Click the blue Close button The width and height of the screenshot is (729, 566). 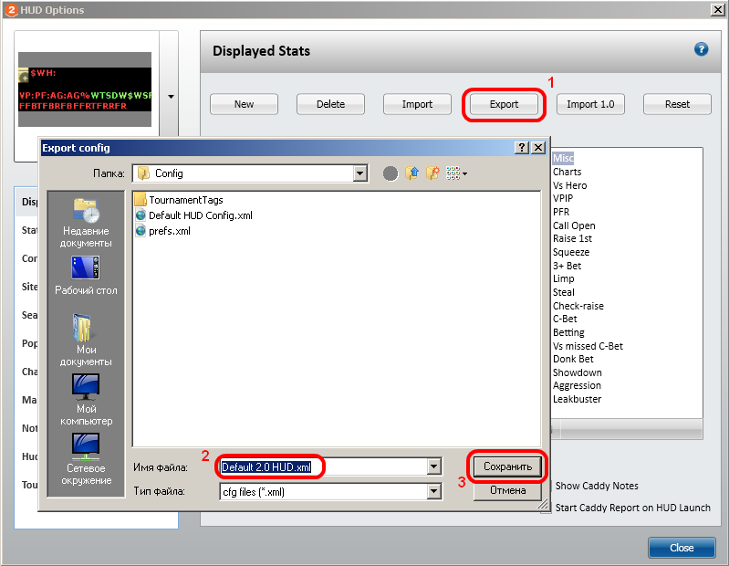[x=682, y=548]
